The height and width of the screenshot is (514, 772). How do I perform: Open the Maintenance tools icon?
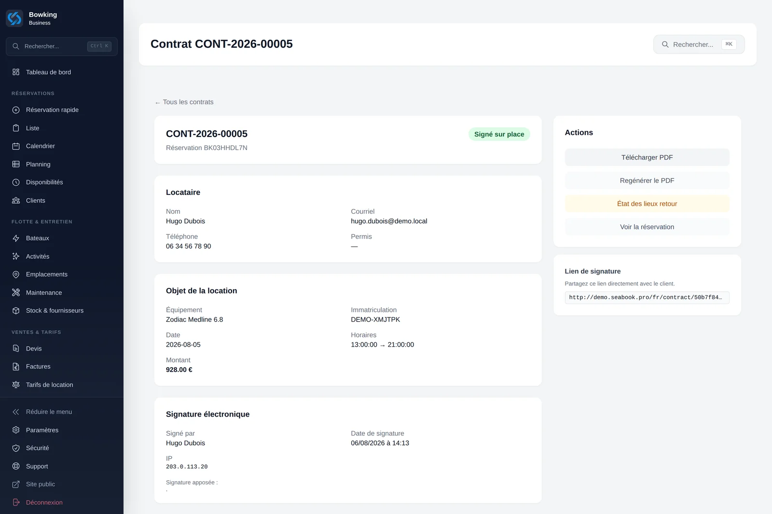click(x=16, y=293)
